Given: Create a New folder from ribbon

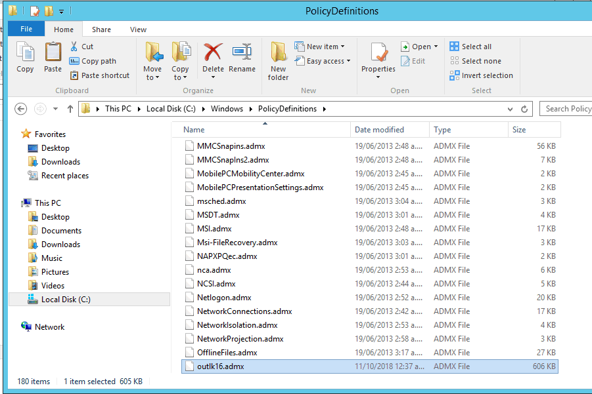Looking at the screenshot, I should [278, 60].
